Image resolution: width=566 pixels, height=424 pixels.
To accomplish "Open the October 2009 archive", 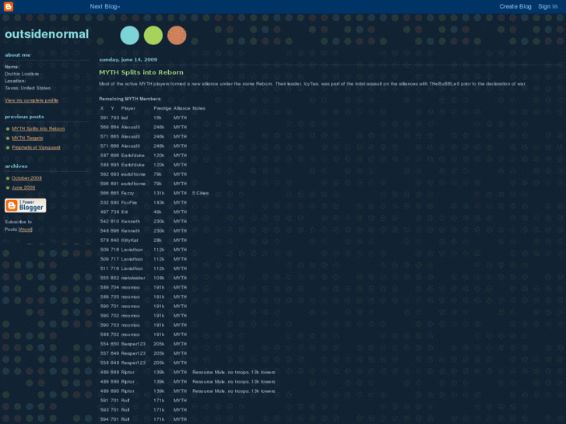I will (x=27, y=178).
